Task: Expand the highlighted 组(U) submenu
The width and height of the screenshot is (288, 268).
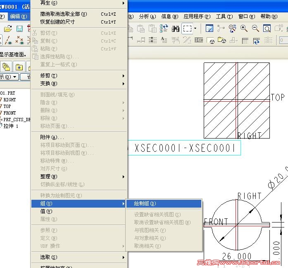Action: (x=79, y=203)
